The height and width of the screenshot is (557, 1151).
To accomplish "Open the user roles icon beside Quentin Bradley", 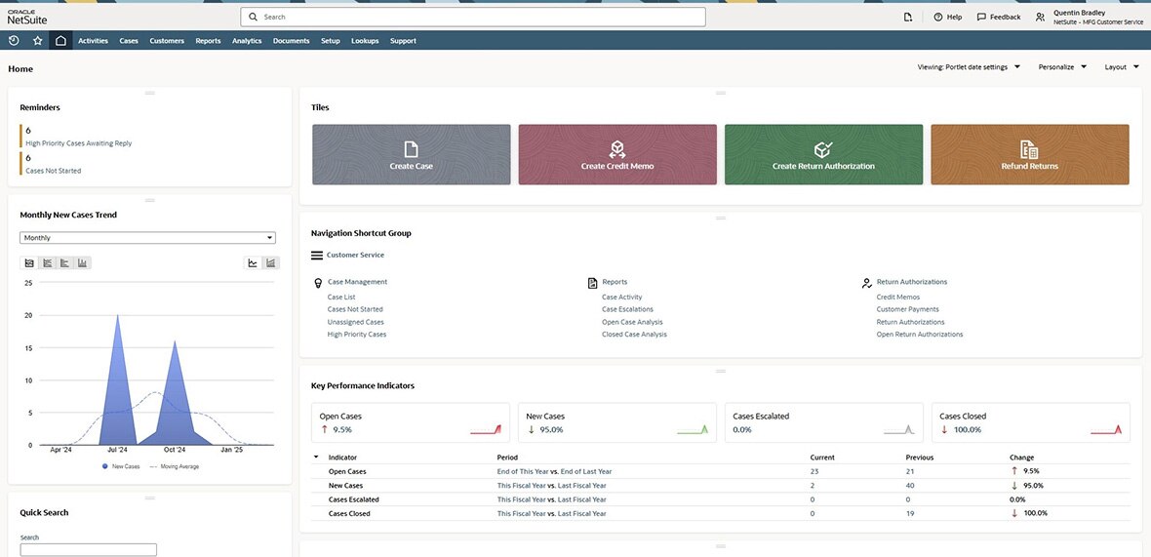I will pyautogui.click(x=1040, y=17).
